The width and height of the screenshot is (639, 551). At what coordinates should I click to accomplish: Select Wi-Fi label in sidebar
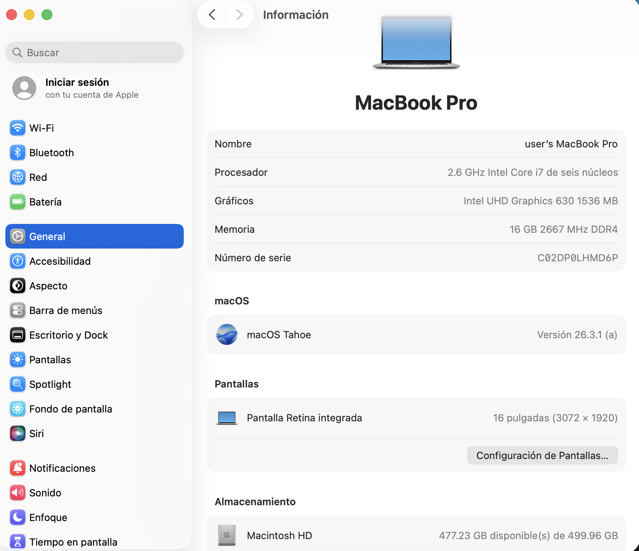click(x=42, y=128)
